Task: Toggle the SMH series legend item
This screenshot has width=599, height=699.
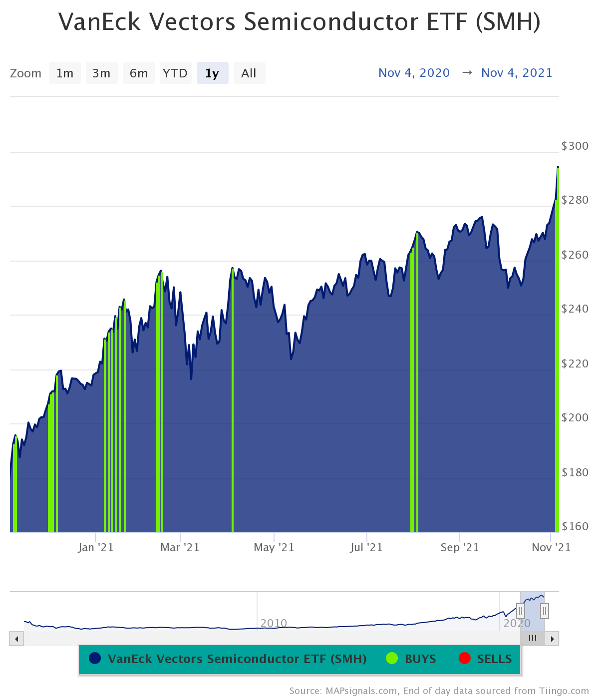Action: click(x=228, y=659)
